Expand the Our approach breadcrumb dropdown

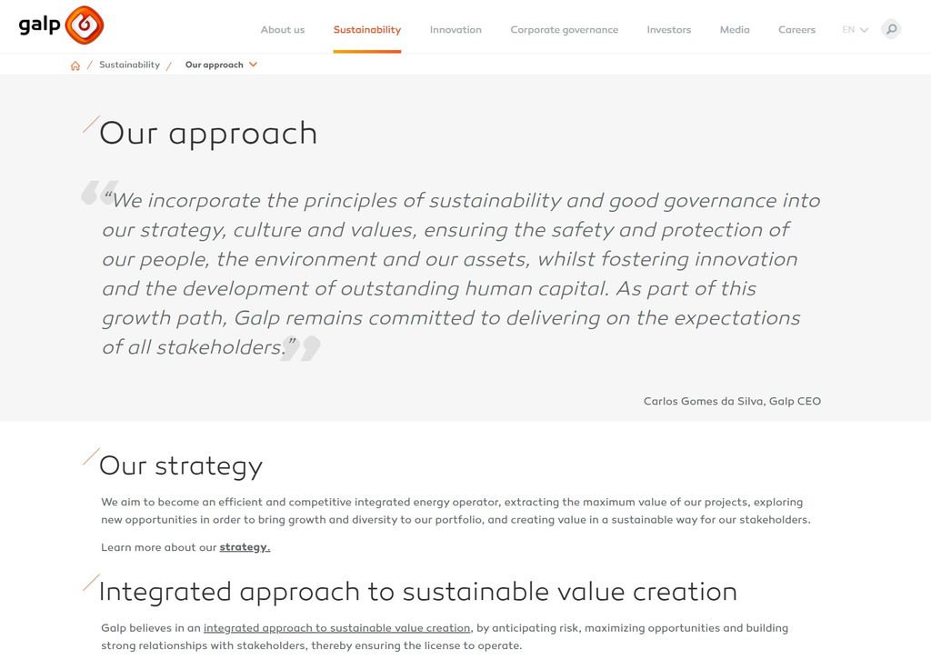253,65
